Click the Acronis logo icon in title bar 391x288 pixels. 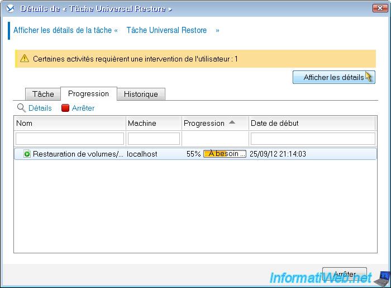(11, 8)
